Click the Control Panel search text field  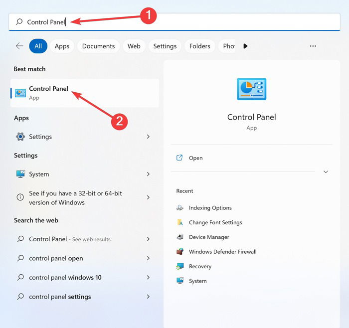coord(174,22)
